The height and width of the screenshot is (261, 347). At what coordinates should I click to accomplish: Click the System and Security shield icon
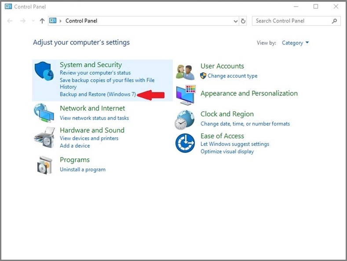tap(44, 71)
